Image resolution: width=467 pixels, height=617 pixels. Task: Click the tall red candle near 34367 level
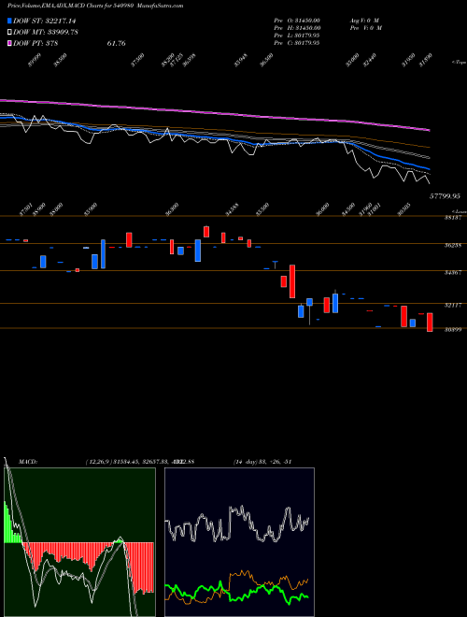pos(292,281)
